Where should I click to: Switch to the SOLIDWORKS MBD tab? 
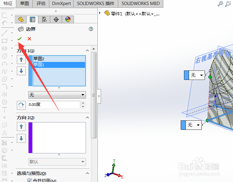141,4
